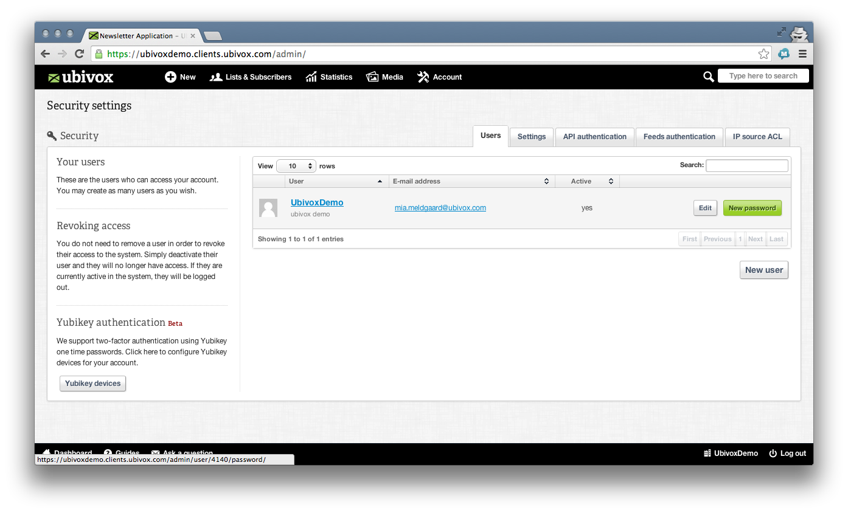Screen dimensions: 848x513
Task: Click the 'Revoking access' heading
Action: [93, 226]
